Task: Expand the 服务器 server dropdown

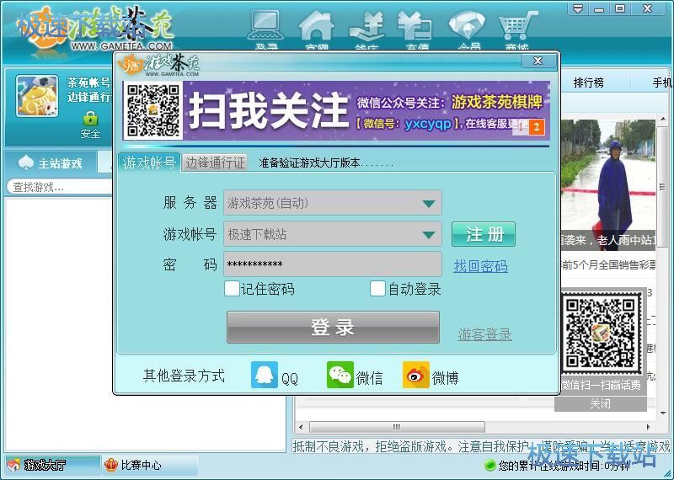Action: click(x=428, y=203)
